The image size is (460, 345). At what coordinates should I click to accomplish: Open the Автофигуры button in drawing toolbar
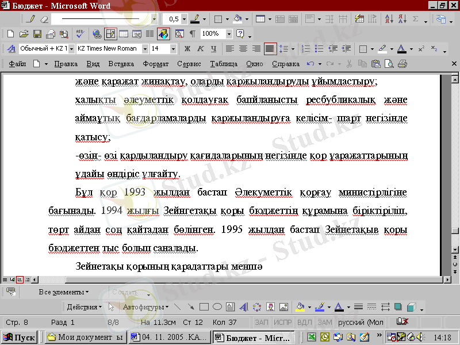coord(145,306)
